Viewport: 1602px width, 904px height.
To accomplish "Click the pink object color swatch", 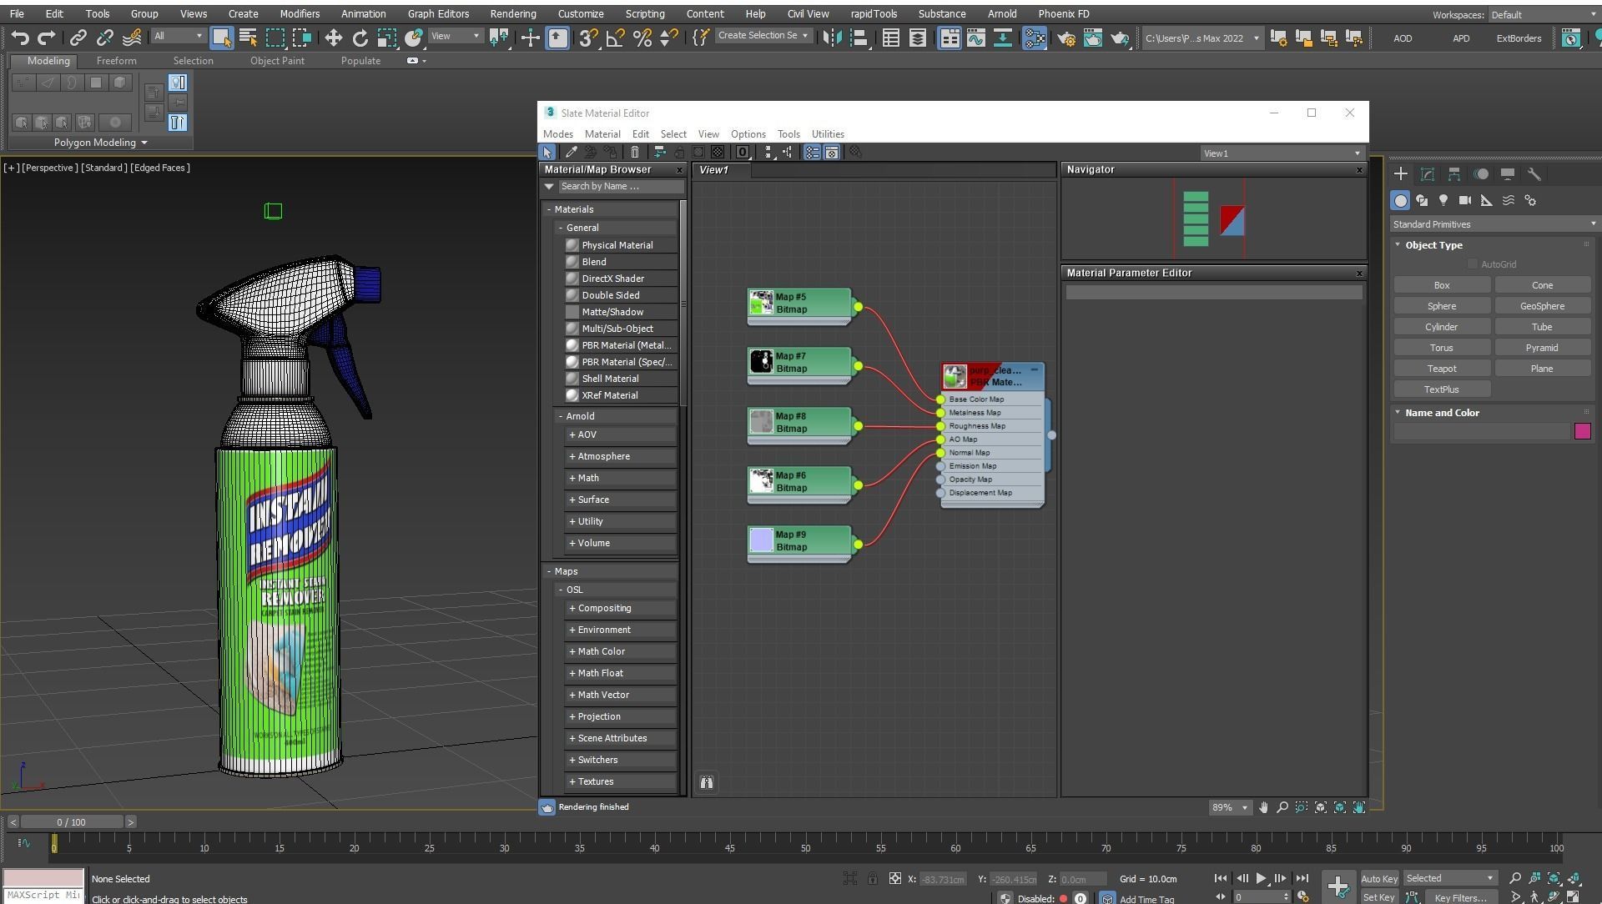I will coord(1582,431).
